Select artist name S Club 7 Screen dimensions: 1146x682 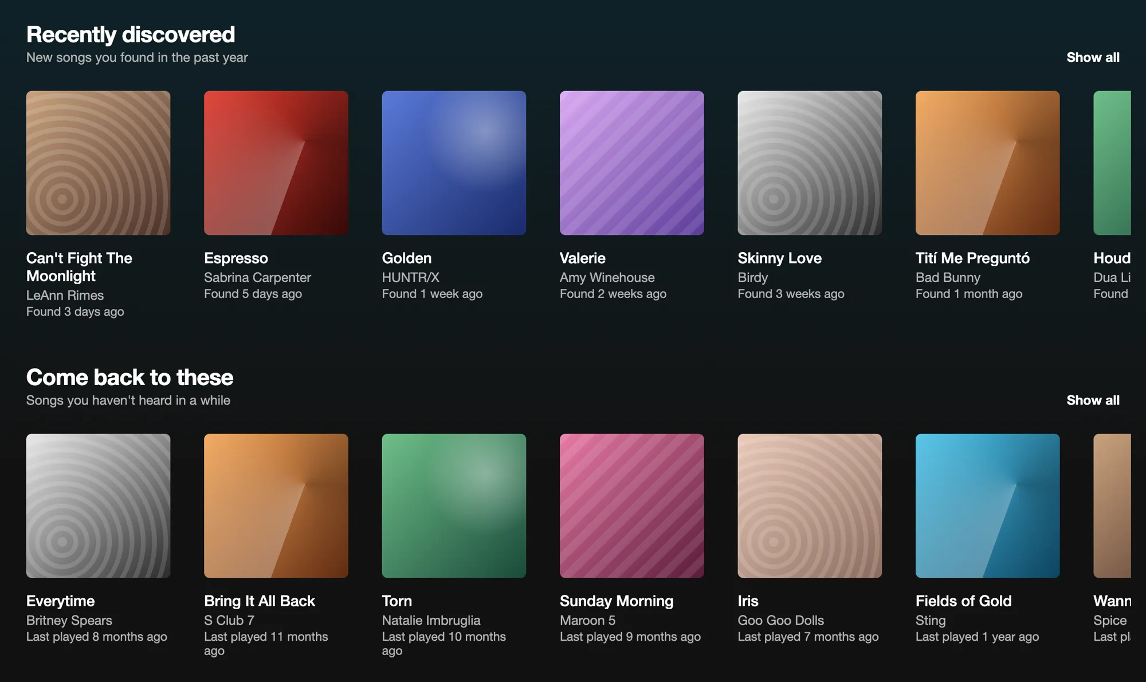coord(229,620)
